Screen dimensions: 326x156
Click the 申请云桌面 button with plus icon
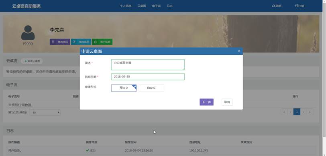coord(32,61)
